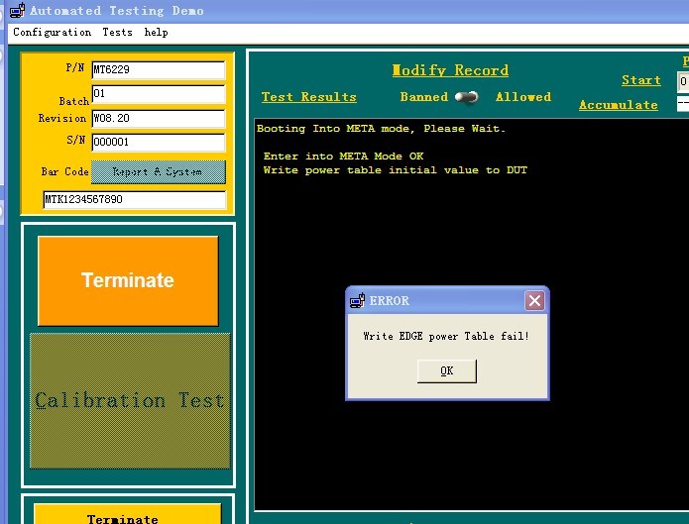Click the field next to Start
Image resolution: width=689 pixels, height=524 pixels.
click(683, 82)
